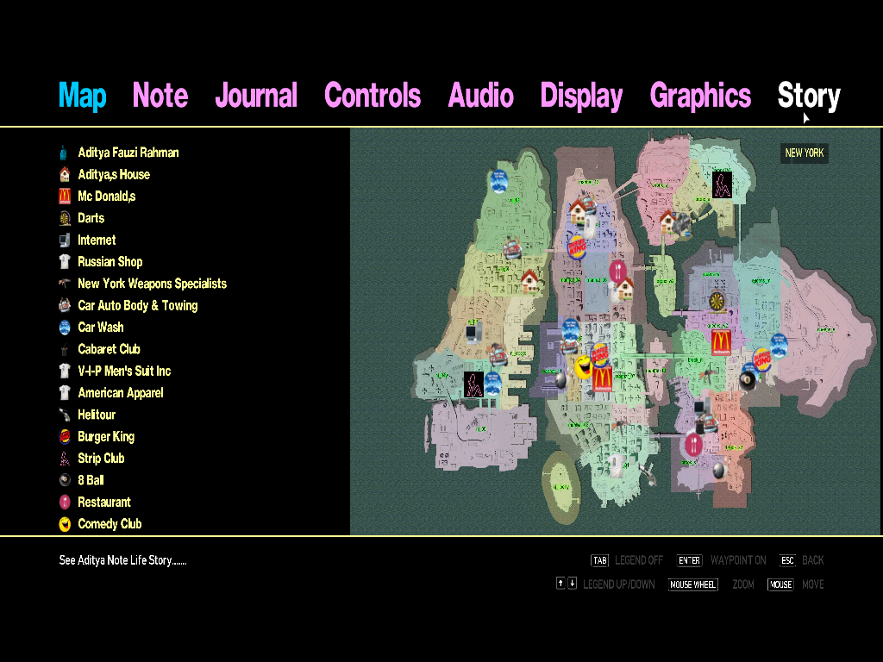This screenshot has width=883, height=662.
Task: Select the Audio tab
Action: 480,95
